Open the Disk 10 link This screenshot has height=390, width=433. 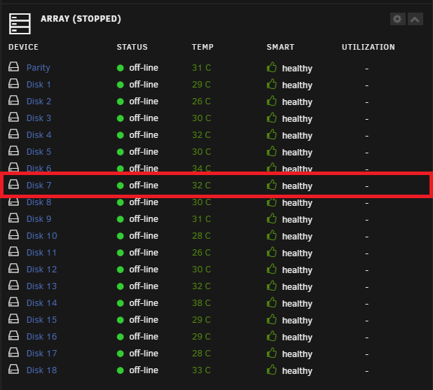point(42,236)
